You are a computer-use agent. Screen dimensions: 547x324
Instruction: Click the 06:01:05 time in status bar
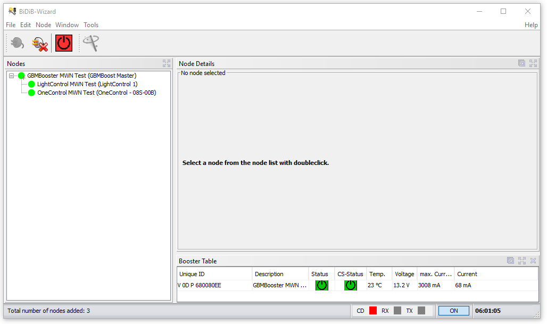click(x=488, y=311)
